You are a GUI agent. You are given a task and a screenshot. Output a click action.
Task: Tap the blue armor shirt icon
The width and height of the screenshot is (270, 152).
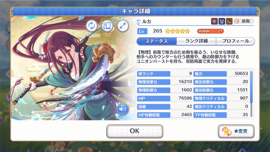click(x=221, y=21)
